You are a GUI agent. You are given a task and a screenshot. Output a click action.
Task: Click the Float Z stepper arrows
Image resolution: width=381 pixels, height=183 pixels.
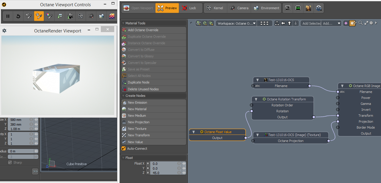pos(184,173)
